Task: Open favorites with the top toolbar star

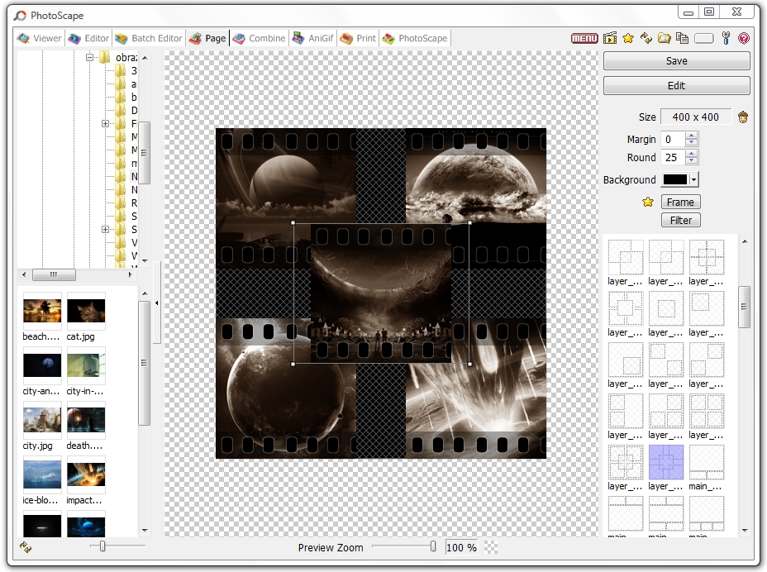Action: pyautogui.click(x=628, y=38)
